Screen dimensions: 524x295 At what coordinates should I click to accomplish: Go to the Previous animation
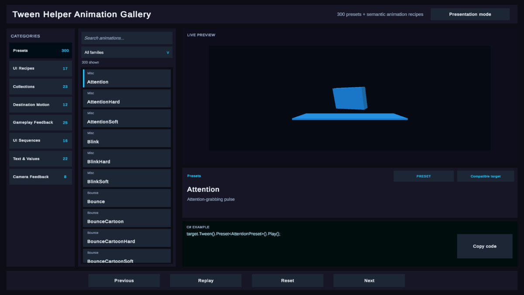124,281
